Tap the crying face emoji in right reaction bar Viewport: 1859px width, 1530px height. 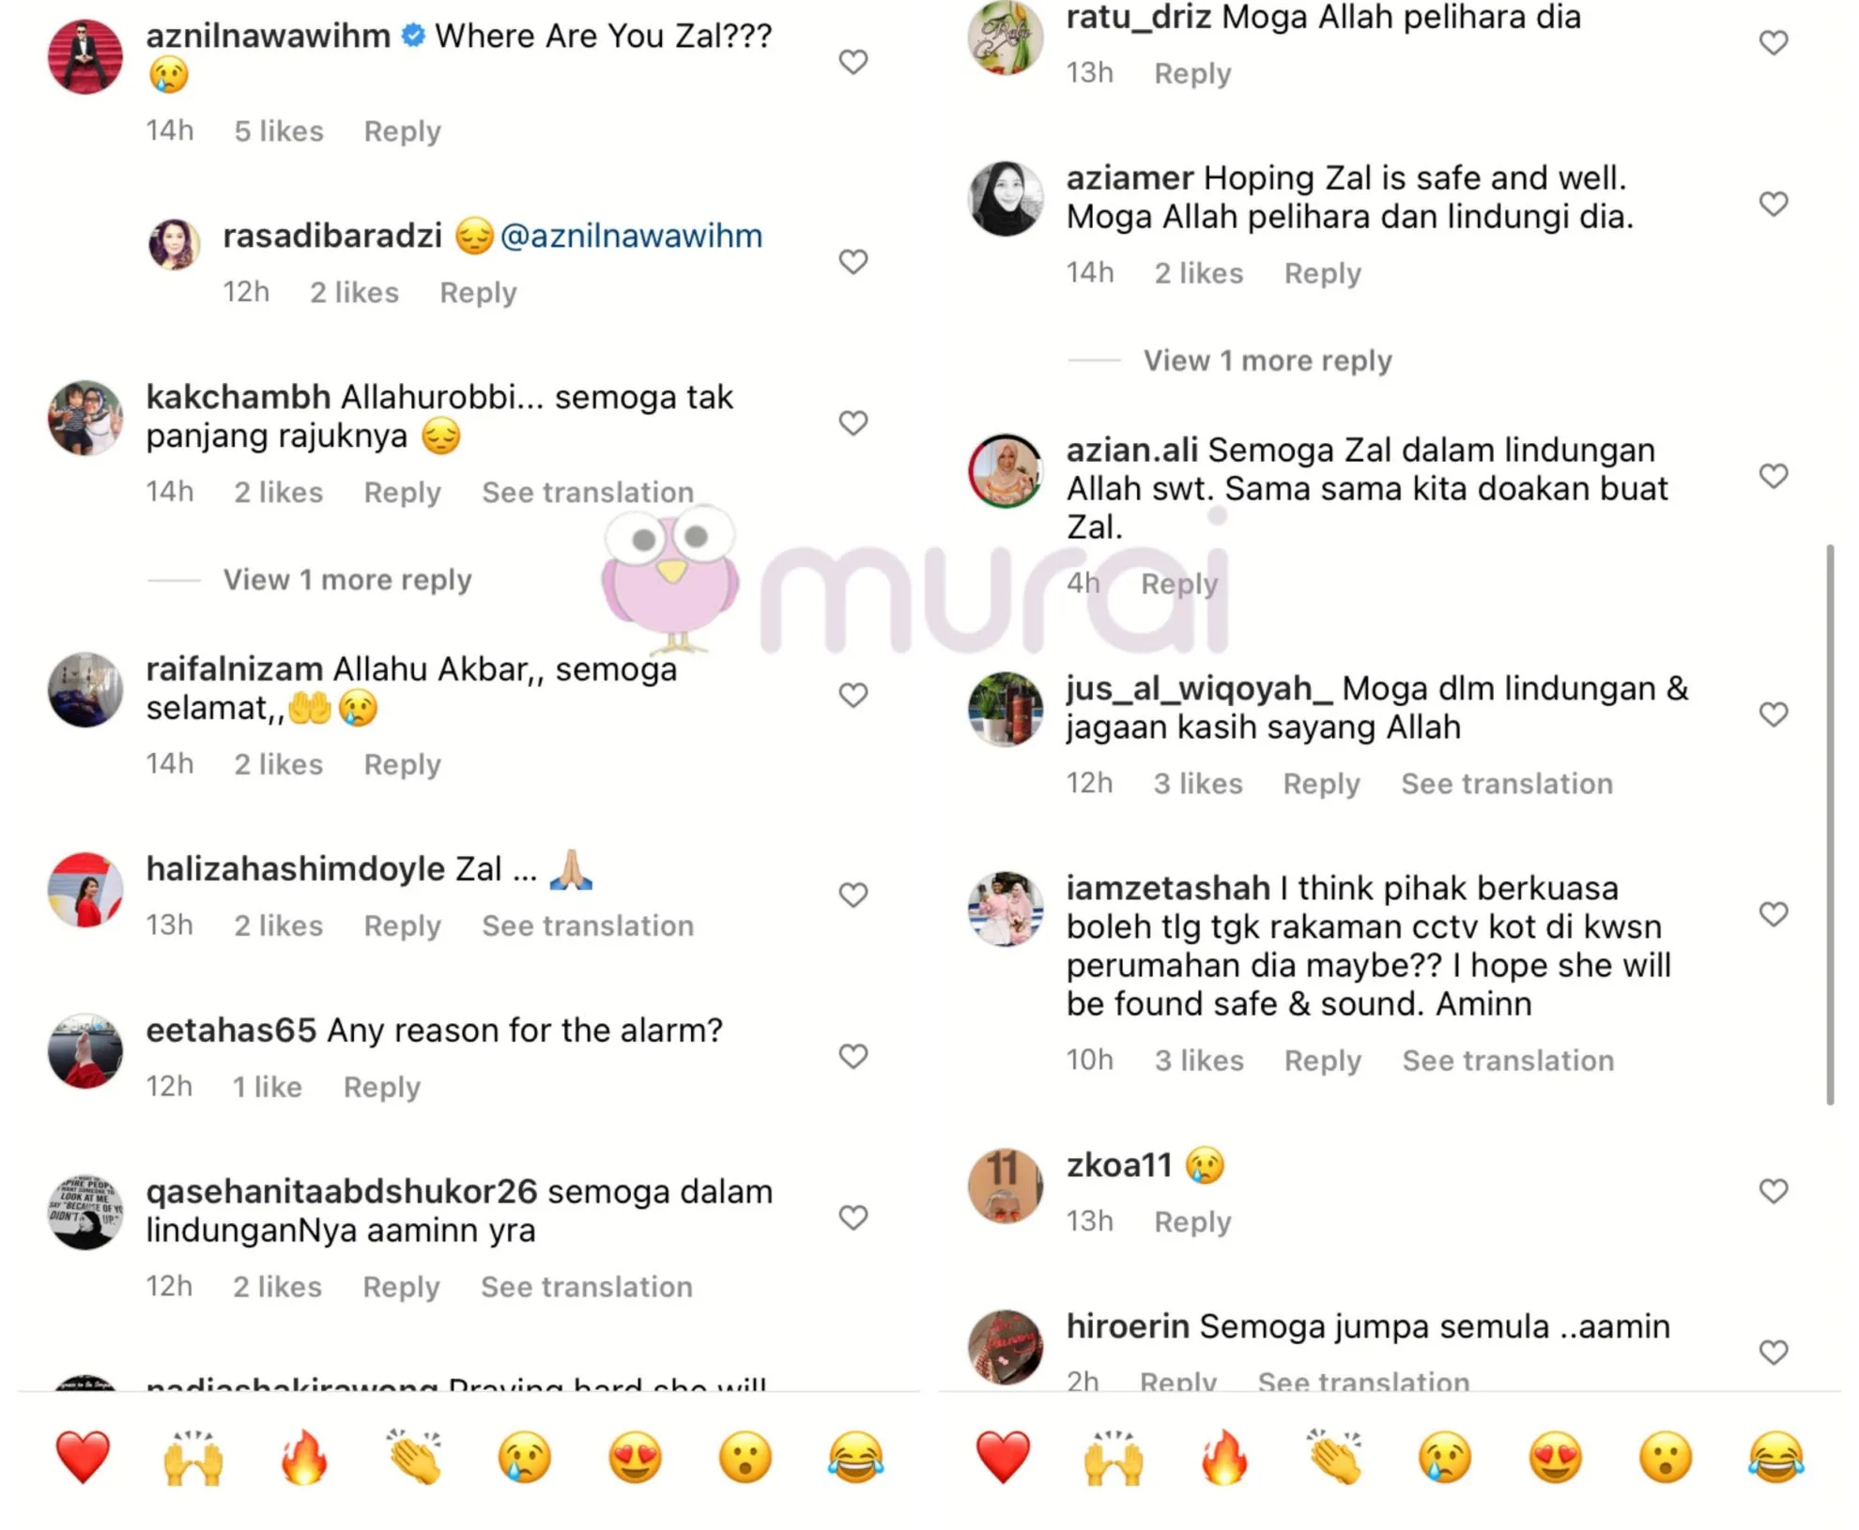click(x=1444, y=1458)
